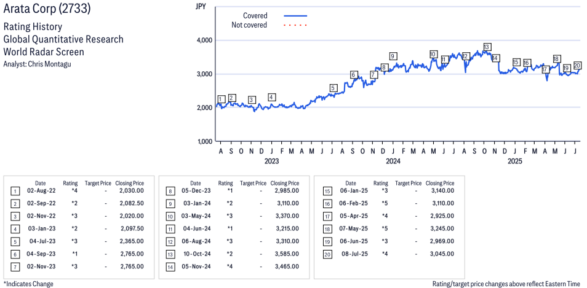Click the Rating History heading
The image size is (587, 288).
[33, 27]
